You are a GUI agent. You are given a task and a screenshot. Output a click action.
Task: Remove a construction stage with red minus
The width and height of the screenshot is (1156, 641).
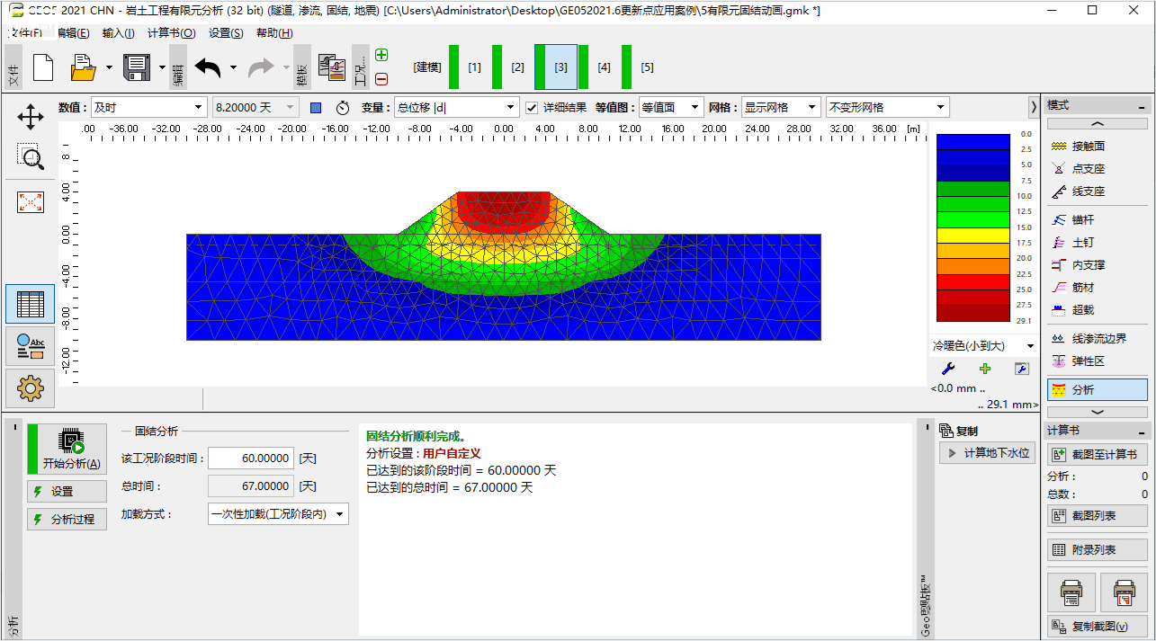pyautogui.click(x=381, y=79)
